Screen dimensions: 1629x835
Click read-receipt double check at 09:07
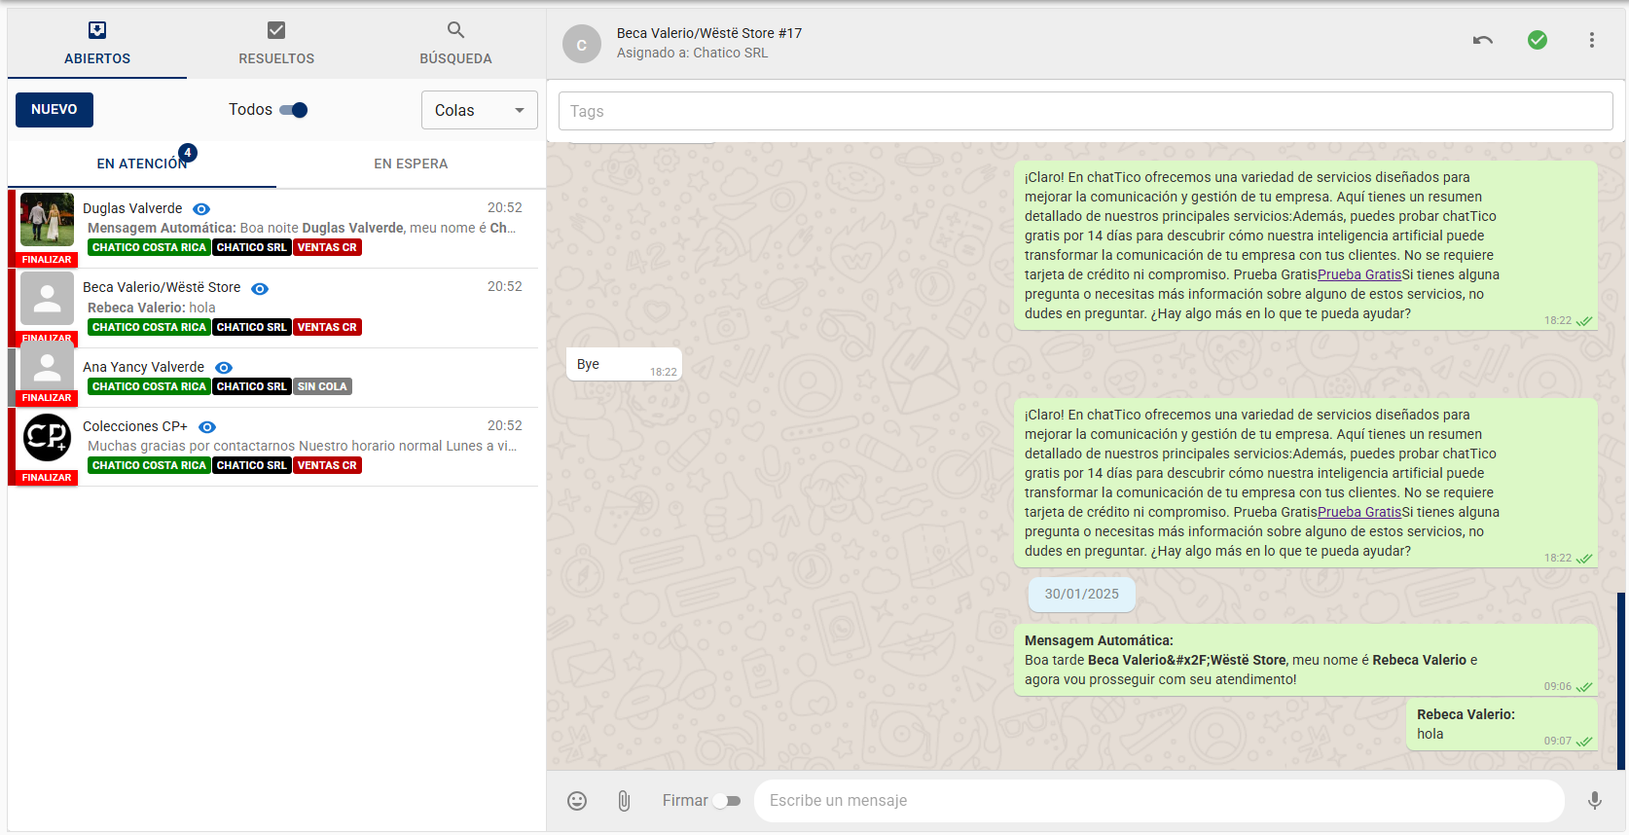click(x=1584, y=742)
